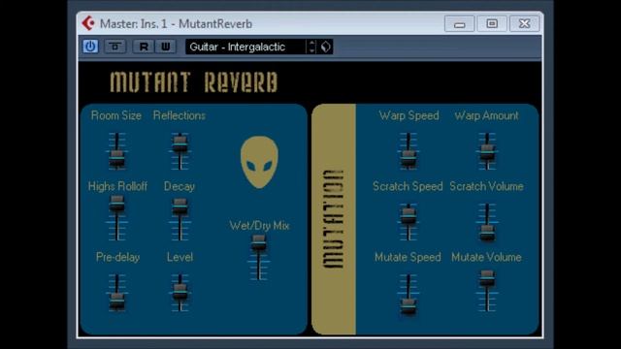
Task: Enable Write automation (W) button
Action: [166, 47]
